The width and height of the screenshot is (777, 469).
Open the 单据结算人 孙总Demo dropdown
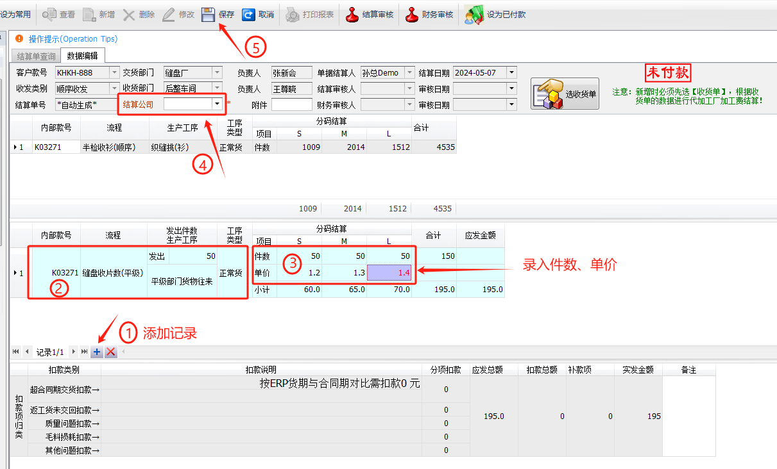click(410, 72)
